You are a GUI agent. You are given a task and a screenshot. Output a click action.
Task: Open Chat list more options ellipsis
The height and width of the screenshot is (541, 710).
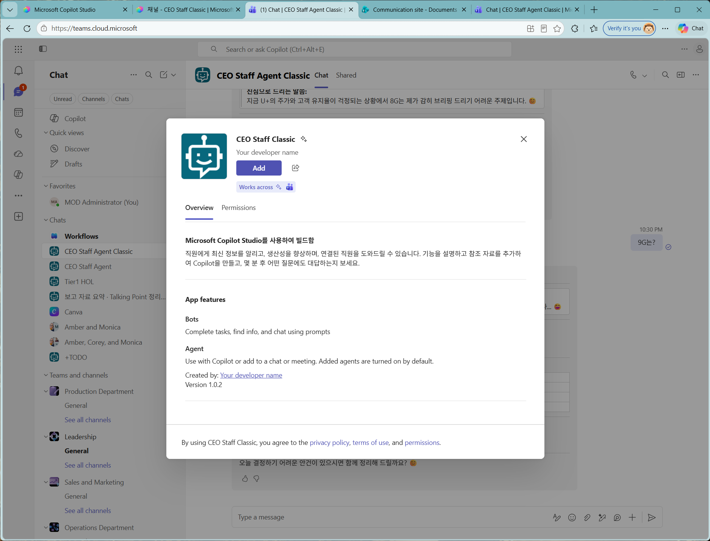coord(133,75)
